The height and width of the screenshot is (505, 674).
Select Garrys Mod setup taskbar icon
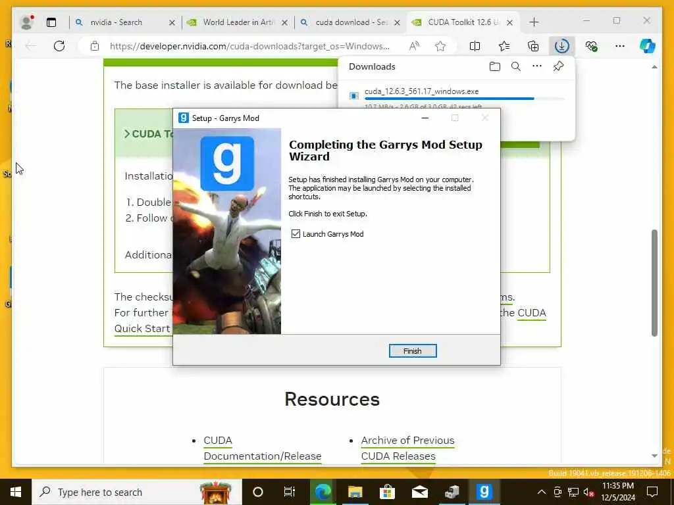tap(484, 492)
